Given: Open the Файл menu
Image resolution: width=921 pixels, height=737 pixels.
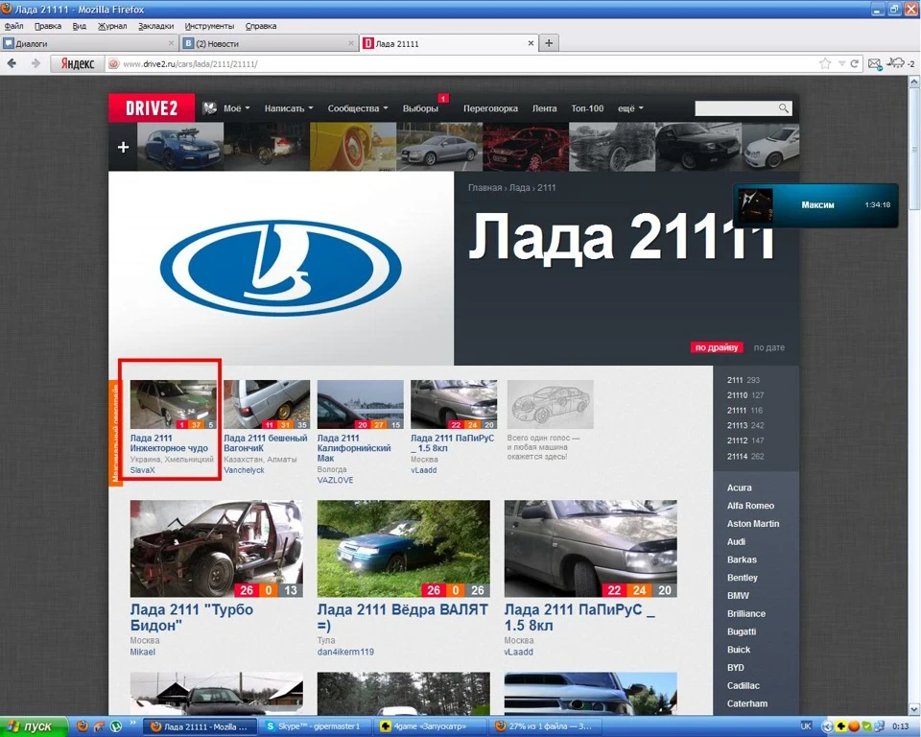Looking at the screenshot, I should coord(13,26).
